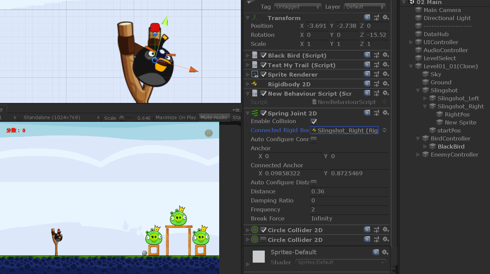This screenshot has height=274, width=490.
Task: Click Main Camera cube icon in Hierarchy
Action: click(x=418, y=10)
